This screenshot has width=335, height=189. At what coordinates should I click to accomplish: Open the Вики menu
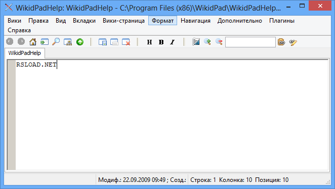tap(14, 21)
